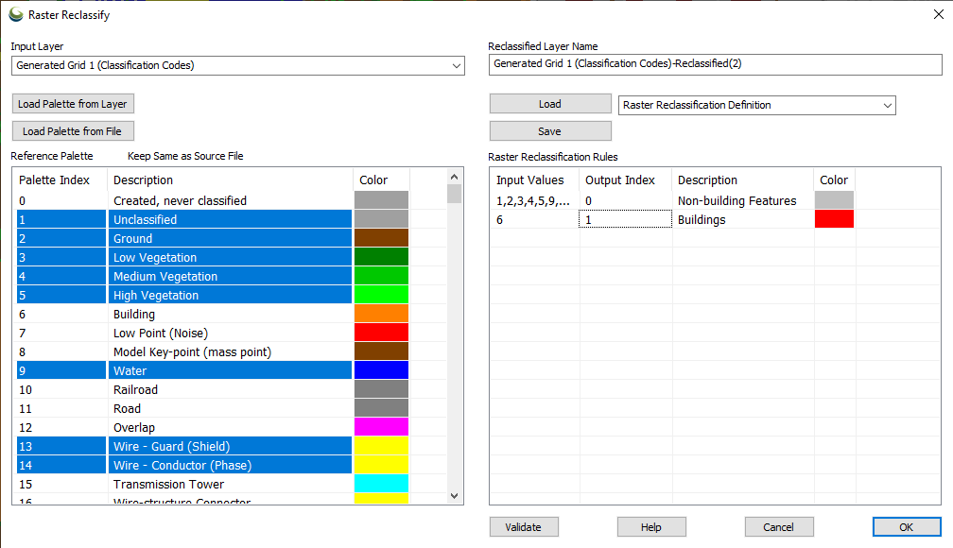Select the 'Water' palette row
This screenshot has width=953, height=548.
(x=213, y=370)
